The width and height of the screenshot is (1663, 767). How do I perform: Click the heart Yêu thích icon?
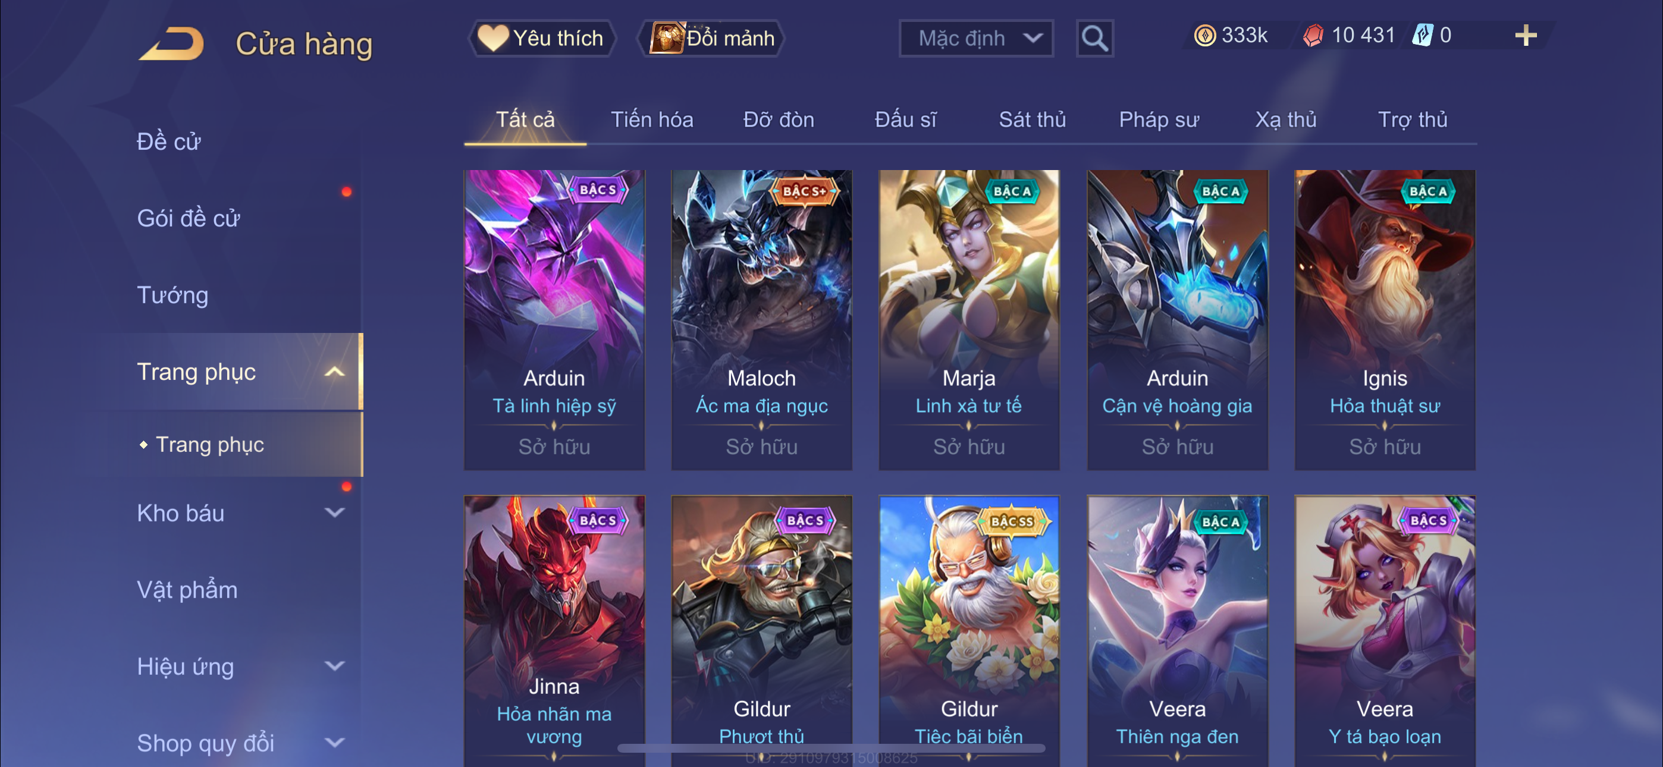493,38
